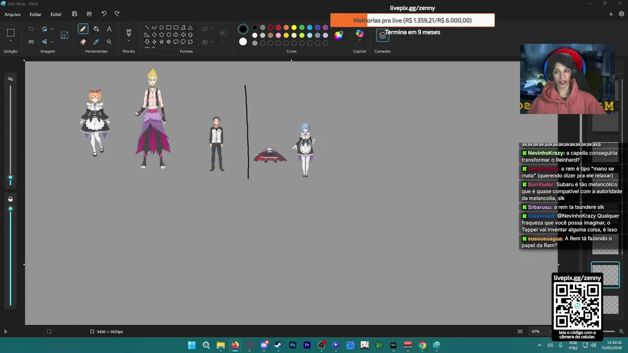This screenshot has width=628, height=353.
Task: Click the Rotate image icon
Action: pos(44,29)
